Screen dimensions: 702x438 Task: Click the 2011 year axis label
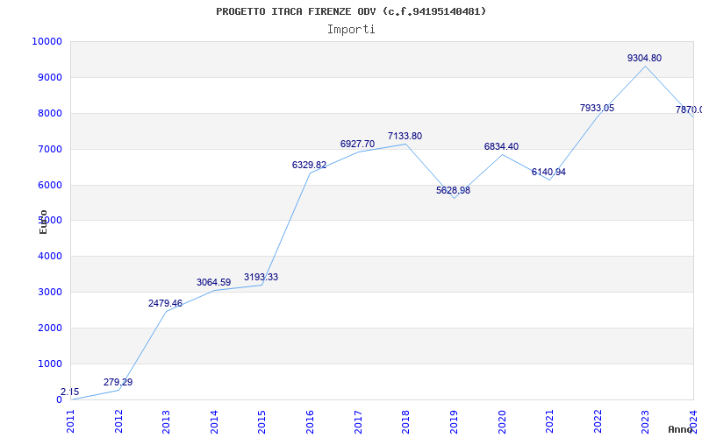tap(71, 419)
